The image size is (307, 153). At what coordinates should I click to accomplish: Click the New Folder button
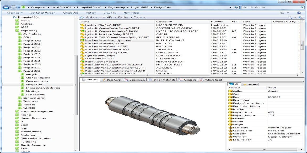(131, 13)
